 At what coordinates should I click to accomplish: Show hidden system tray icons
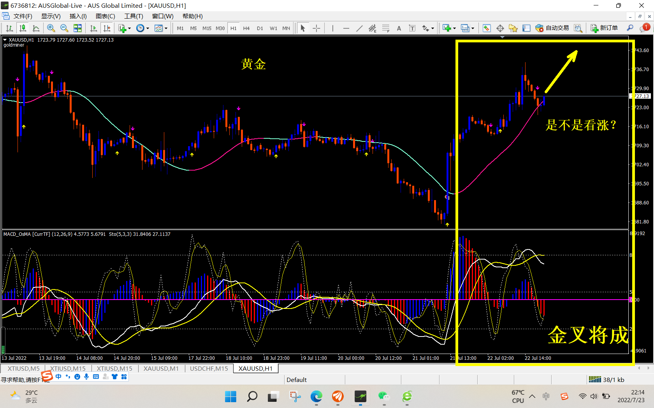pos(532,396)
